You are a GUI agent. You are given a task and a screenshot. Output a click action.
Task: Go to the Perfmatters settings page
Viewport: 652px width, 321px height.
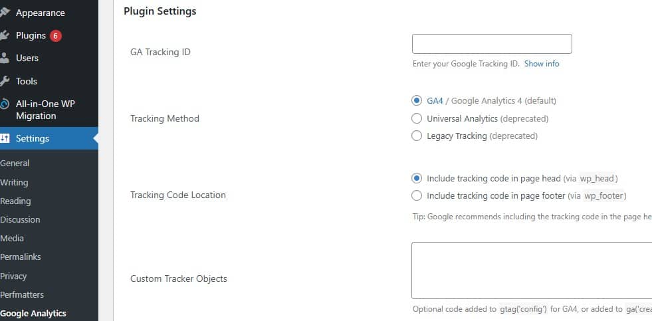coord(22,294)
